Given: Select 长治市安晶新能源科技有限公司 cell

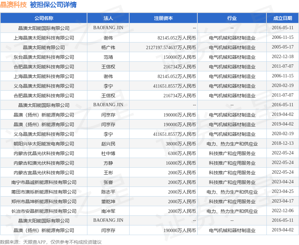Looking at the screenshot, I should point(44,211).
